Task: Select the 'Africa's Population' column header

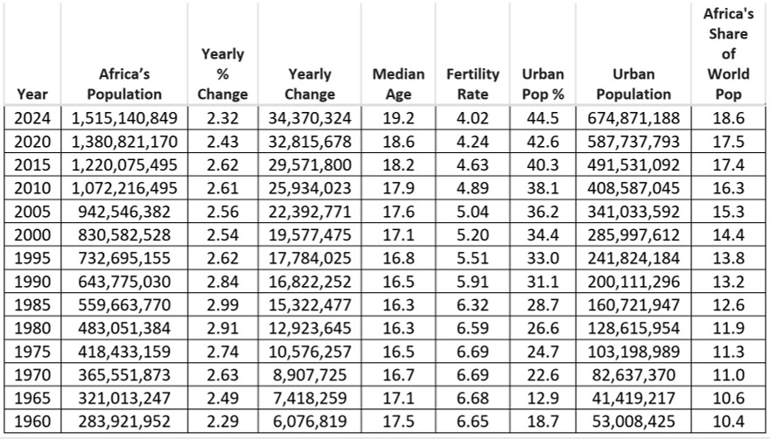Action: [124, 54]
